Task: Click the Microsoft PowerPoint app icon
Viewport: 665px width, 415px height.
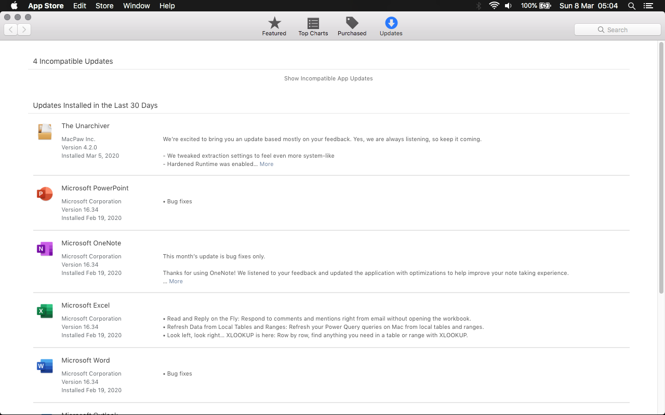Action: point(45,194)
